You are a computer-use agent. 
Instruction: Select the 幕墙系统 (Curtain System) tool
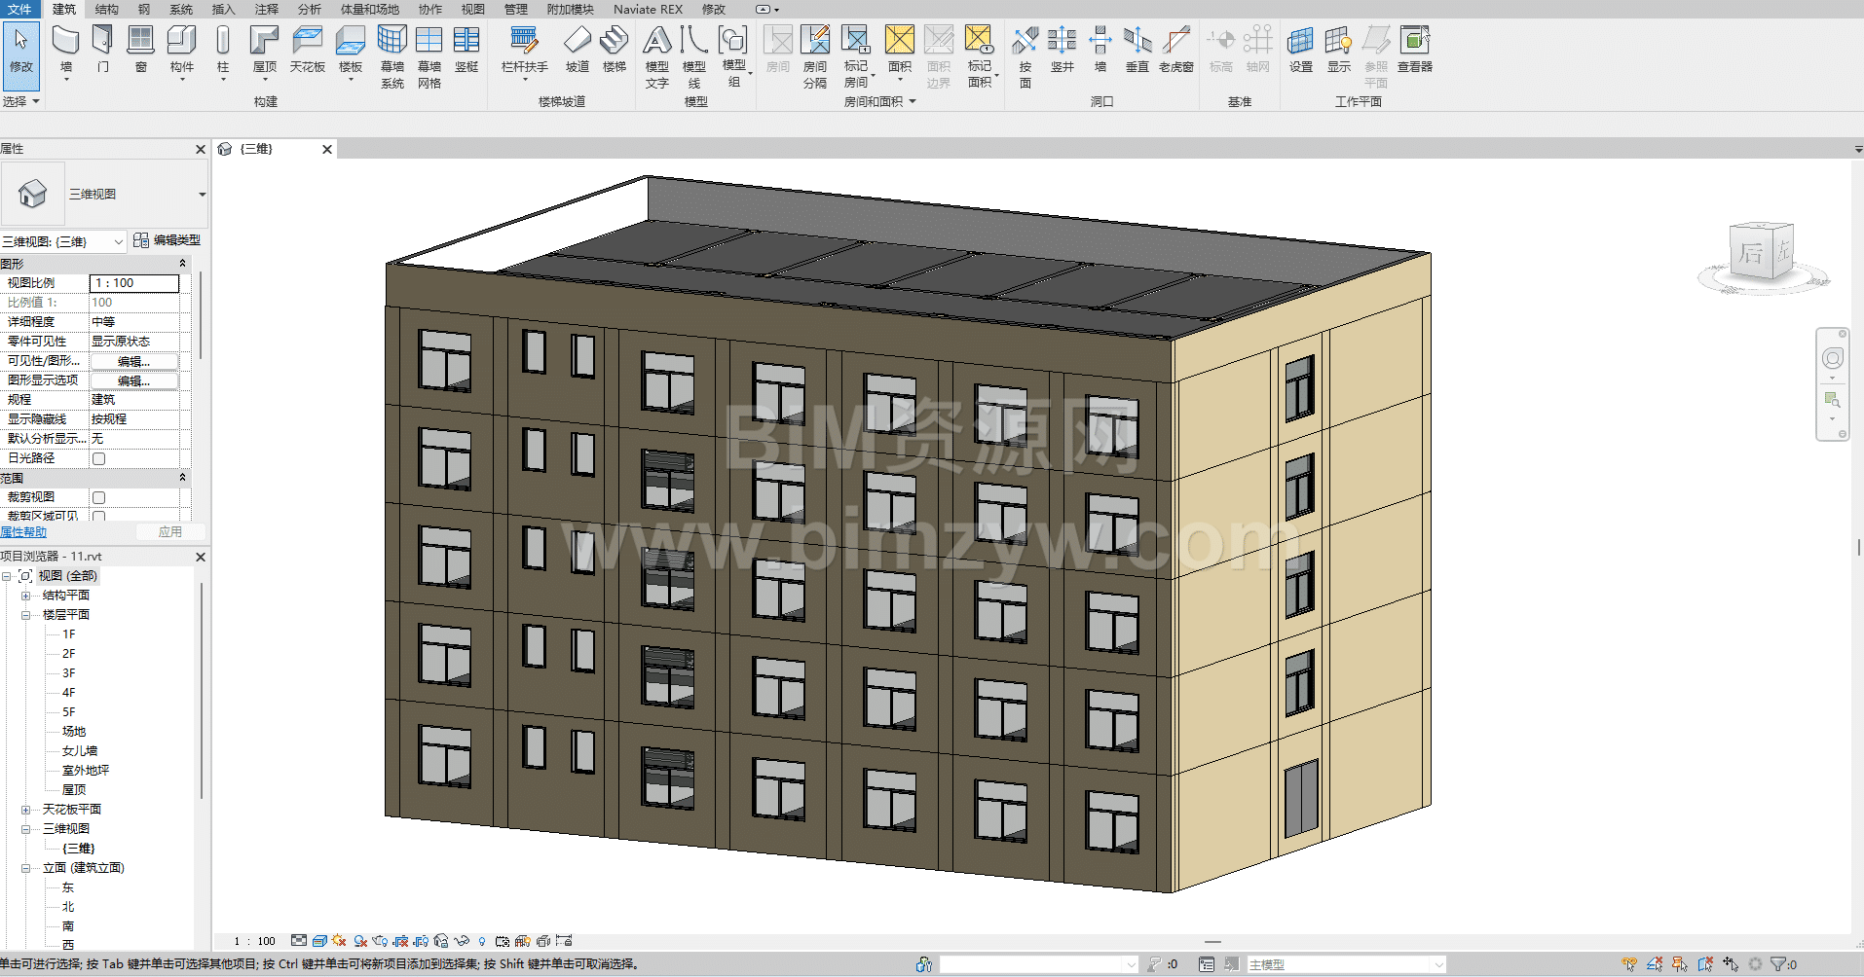[392, 56]
